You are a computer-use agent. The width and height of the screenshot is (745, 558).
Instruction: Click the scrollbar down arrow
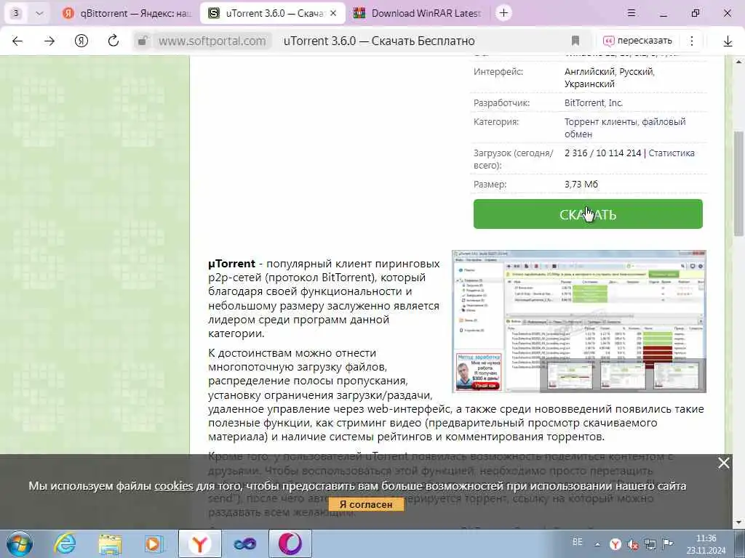coord(739,523)
